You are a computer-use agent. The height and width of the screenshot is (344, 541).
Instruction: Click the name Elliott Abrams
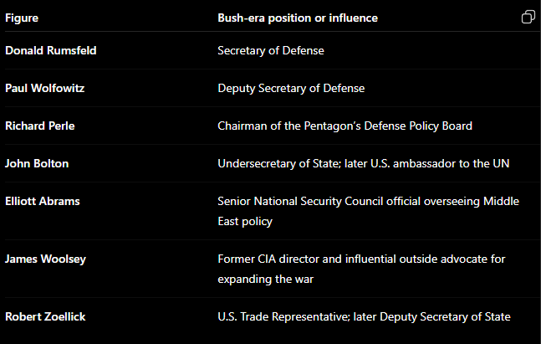coord(43,201)
